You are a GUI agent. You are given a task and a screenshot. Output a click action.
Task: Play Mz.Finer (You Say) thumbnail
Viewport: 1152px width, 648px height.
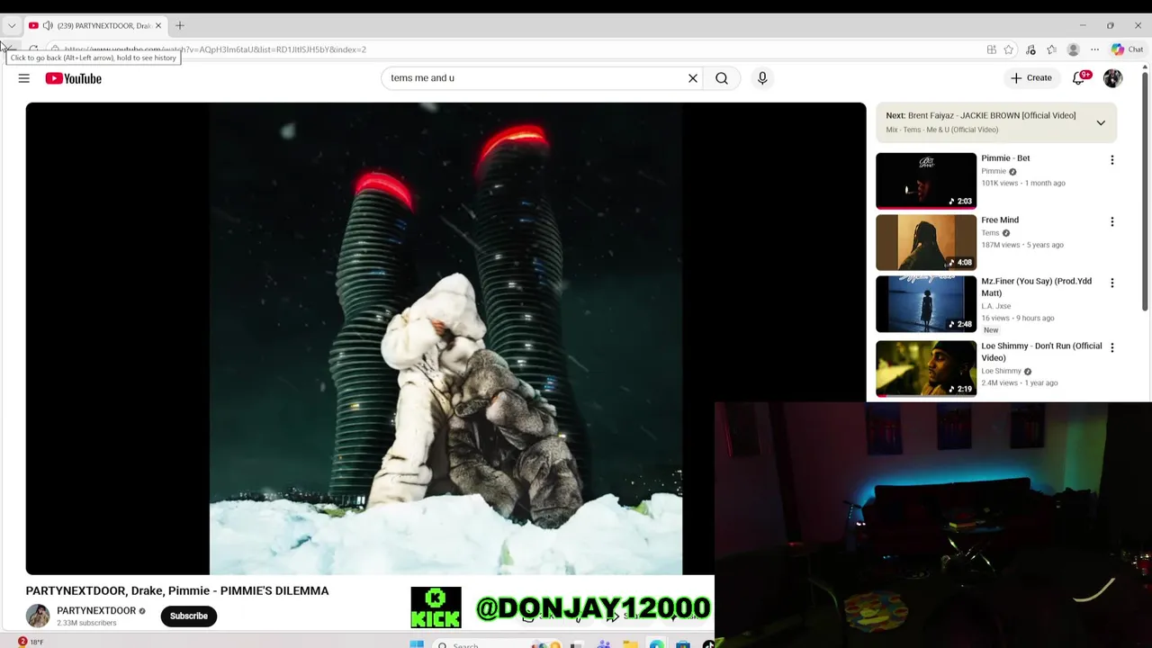[926, 304]
